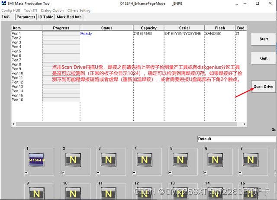Toggle the checkbox under port 6
Viewport: 277px width, 200px height.
click(x=205, y=172)
